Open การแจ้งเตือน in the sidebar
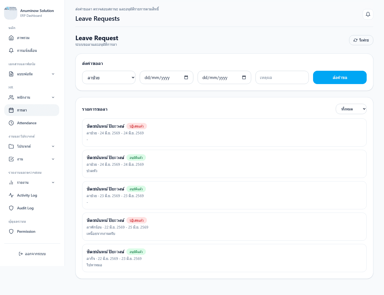 pyautogui.click(x=32, y=51)
